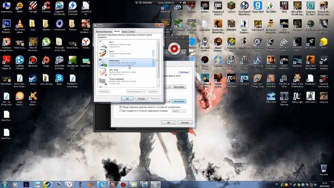The height and width of the screenshot is (188, 334).
Task: Click the Space hotkey input field
Action: click(x=178, y=111)
